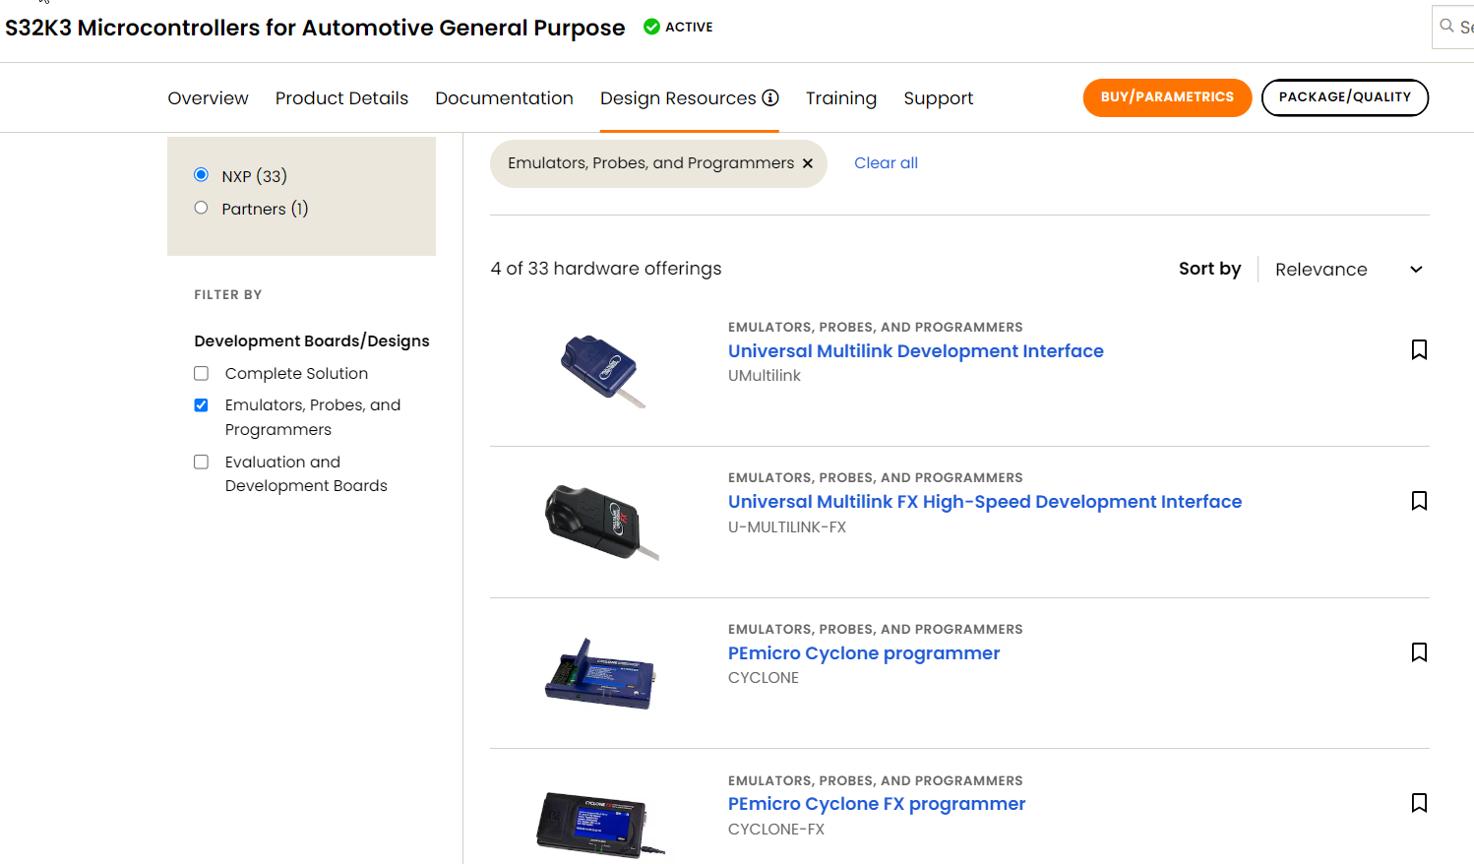Select the NXP (33) radio option

tap(202, 175)
